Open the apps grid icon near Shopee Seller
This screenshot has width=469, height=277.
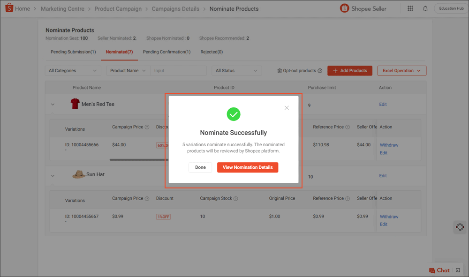[410, 8]
